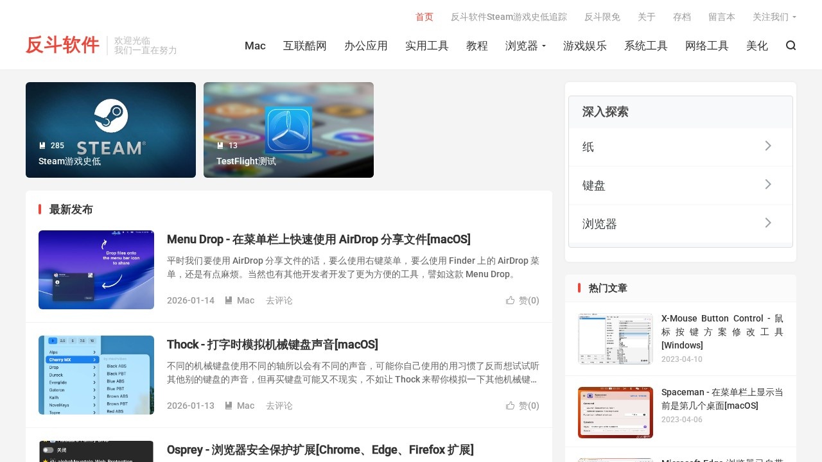
Task: Select the 首页 menu item
Action: coord(424,17)
